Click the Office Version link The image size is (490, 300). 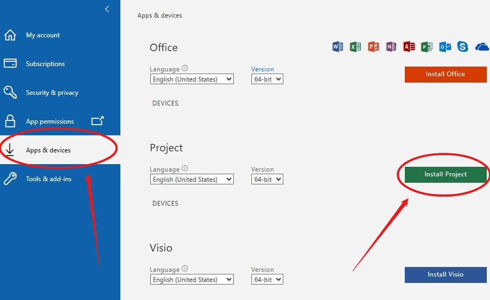pyautogui.click(x=263, y=69)
